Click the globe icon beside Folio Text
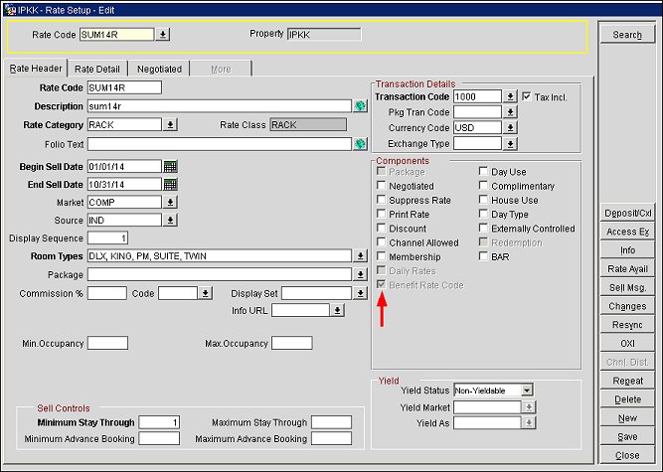663x472 pixels. tap(360, 144)
